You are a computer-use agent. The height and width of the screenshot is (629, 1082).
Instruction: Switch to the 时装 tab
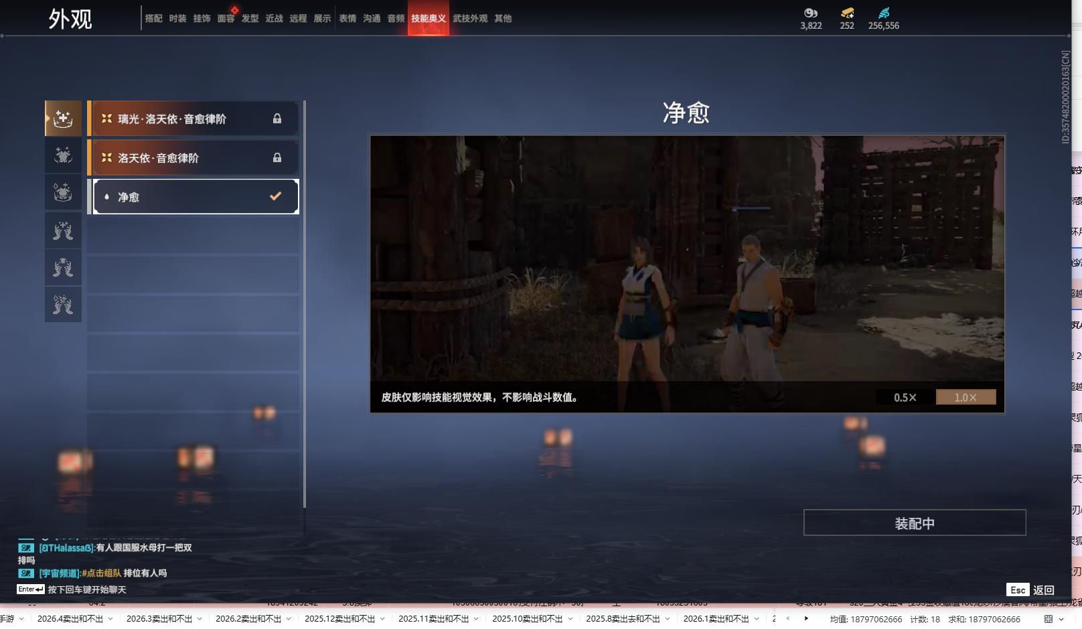[x=177, y=19]
